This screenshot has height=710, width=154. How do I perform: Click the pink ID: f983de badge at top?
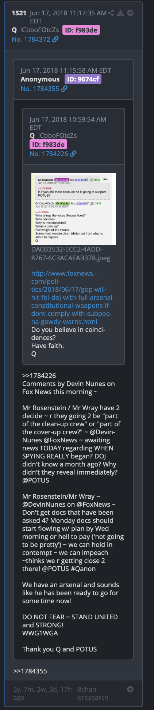pos(81,30)
